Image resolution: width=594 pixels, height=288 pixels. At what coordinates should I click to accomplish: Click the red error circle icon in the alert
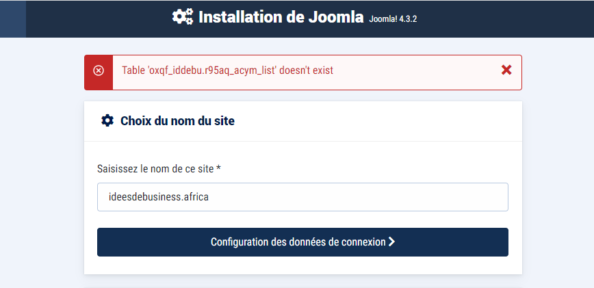click(x=99, y=70)
